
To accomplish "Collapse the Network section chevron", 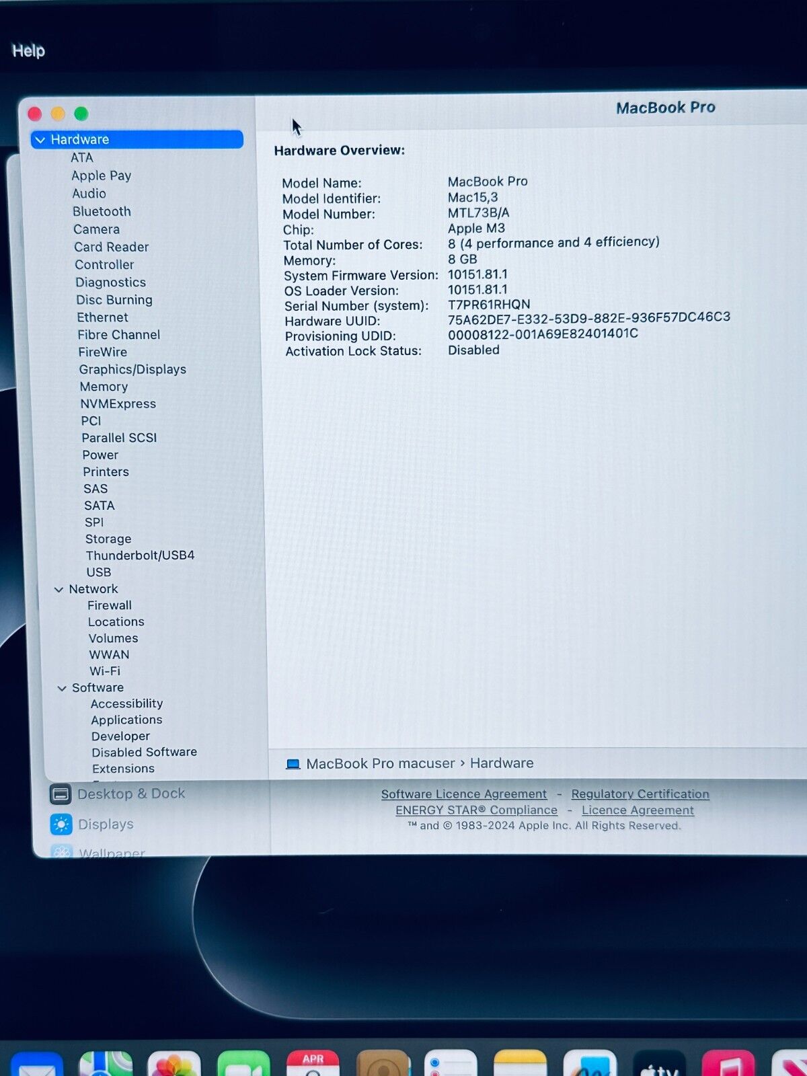I will pyautogui.click(x=59, y=590).
